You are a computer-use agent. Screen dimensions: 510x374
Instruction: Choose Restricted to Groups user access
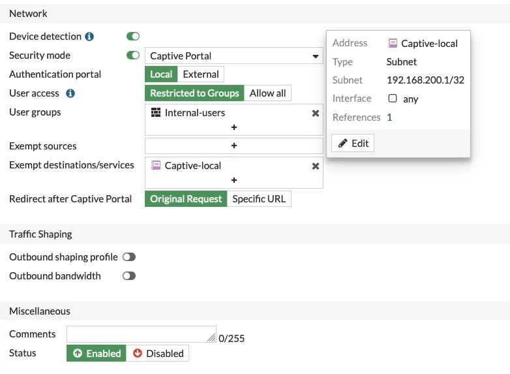pos(194,93)
